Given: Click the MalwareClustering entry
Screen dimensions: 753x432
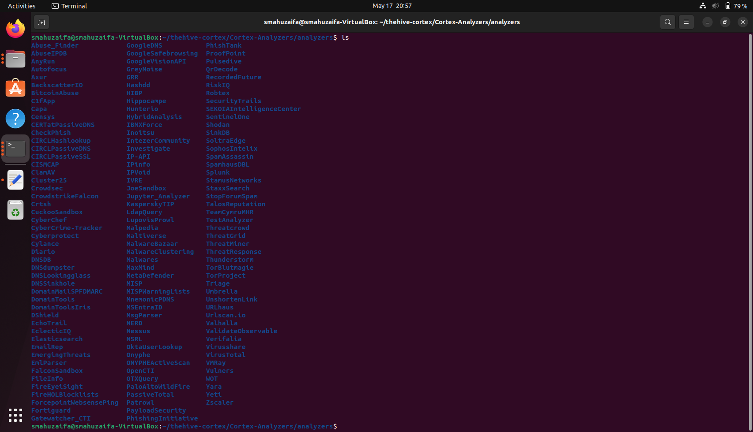Looking at the screenshot, I should coord(160,252).
